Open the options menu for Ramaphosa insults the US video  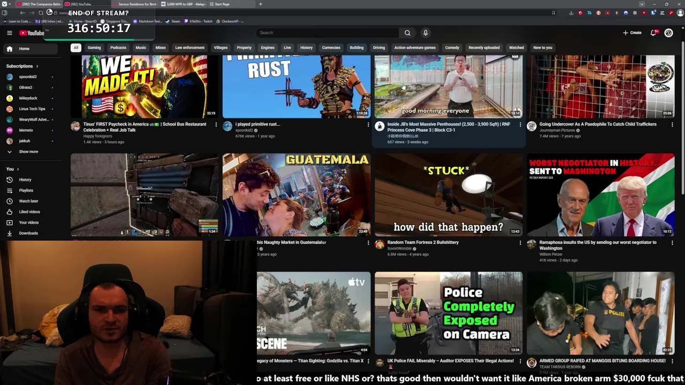pyautogui.click(x=672, y=243)
